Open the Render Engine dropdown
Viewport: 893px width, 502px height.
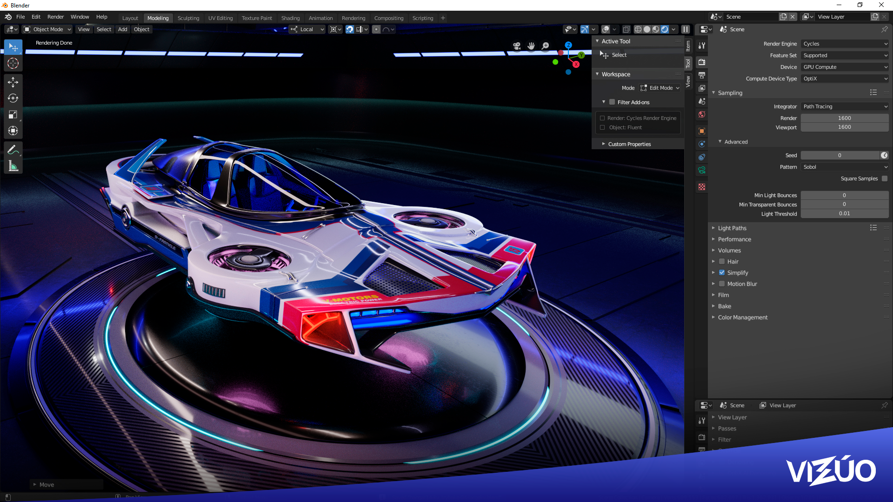coord(845,44)
